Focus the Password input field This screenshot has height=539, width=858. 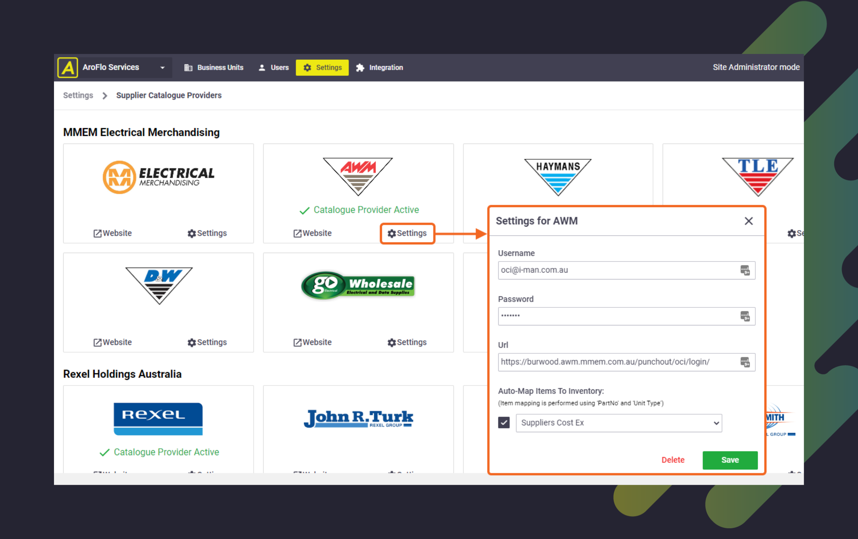pos(627,316)
